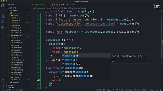163x91 pixels.
Task: Open Result.js in the file tree
Action: pos(17,25)
